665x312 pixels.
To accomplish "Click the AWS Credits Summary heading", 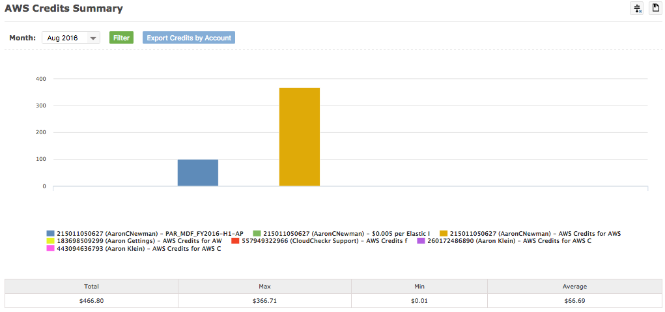I will coord(64,8).
